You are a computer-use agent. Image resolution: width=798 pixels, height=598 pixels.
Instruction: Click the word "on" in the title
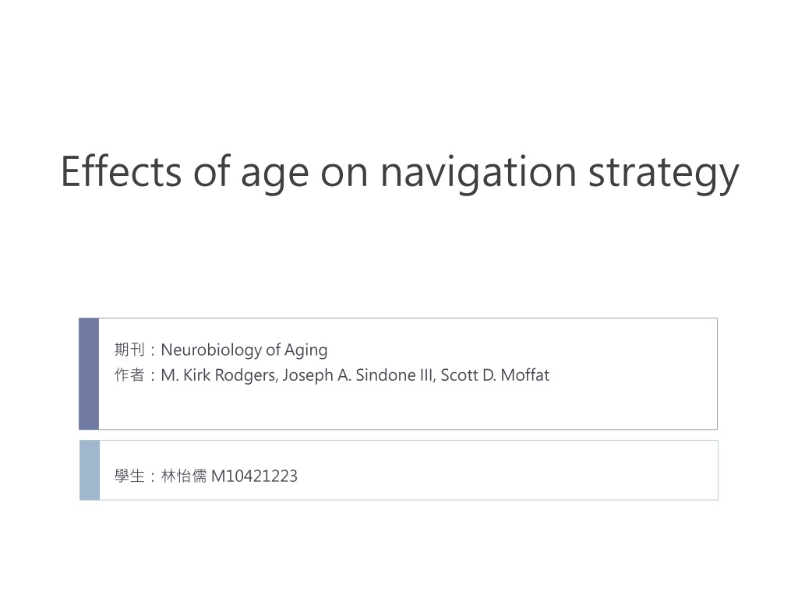[344, 176]
